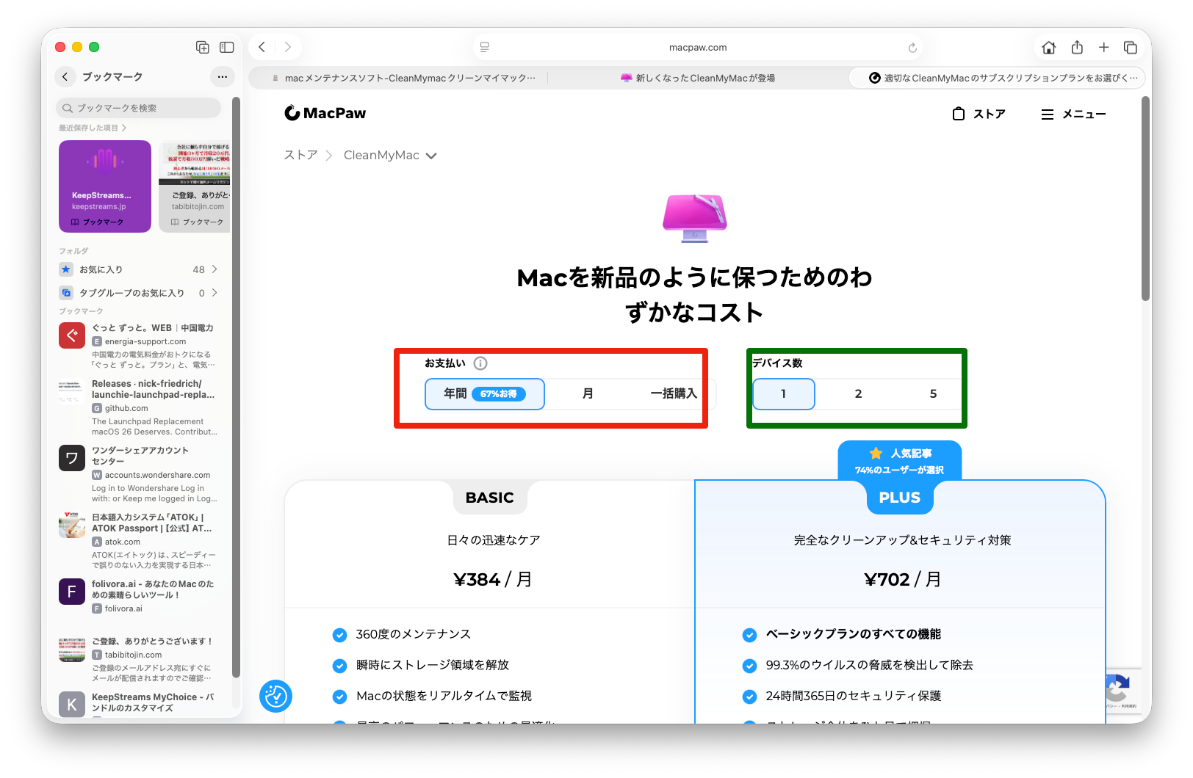This screenshot has width=1193, height=778.
Task: Expand the CleanMyMac breadcrumb dropdown
Action: pyautogui.click(x=431, y=156)
